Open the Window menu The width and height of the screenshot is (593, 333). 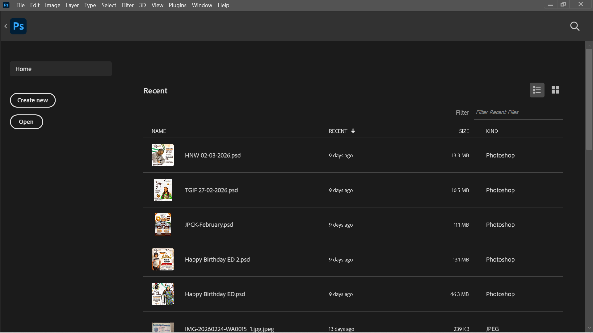(202, 5)
